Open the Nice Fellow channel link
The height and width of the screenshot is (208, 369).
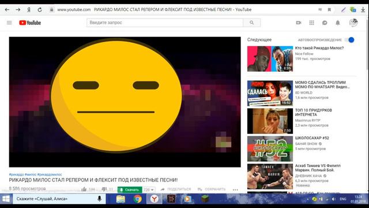point(304,54)
